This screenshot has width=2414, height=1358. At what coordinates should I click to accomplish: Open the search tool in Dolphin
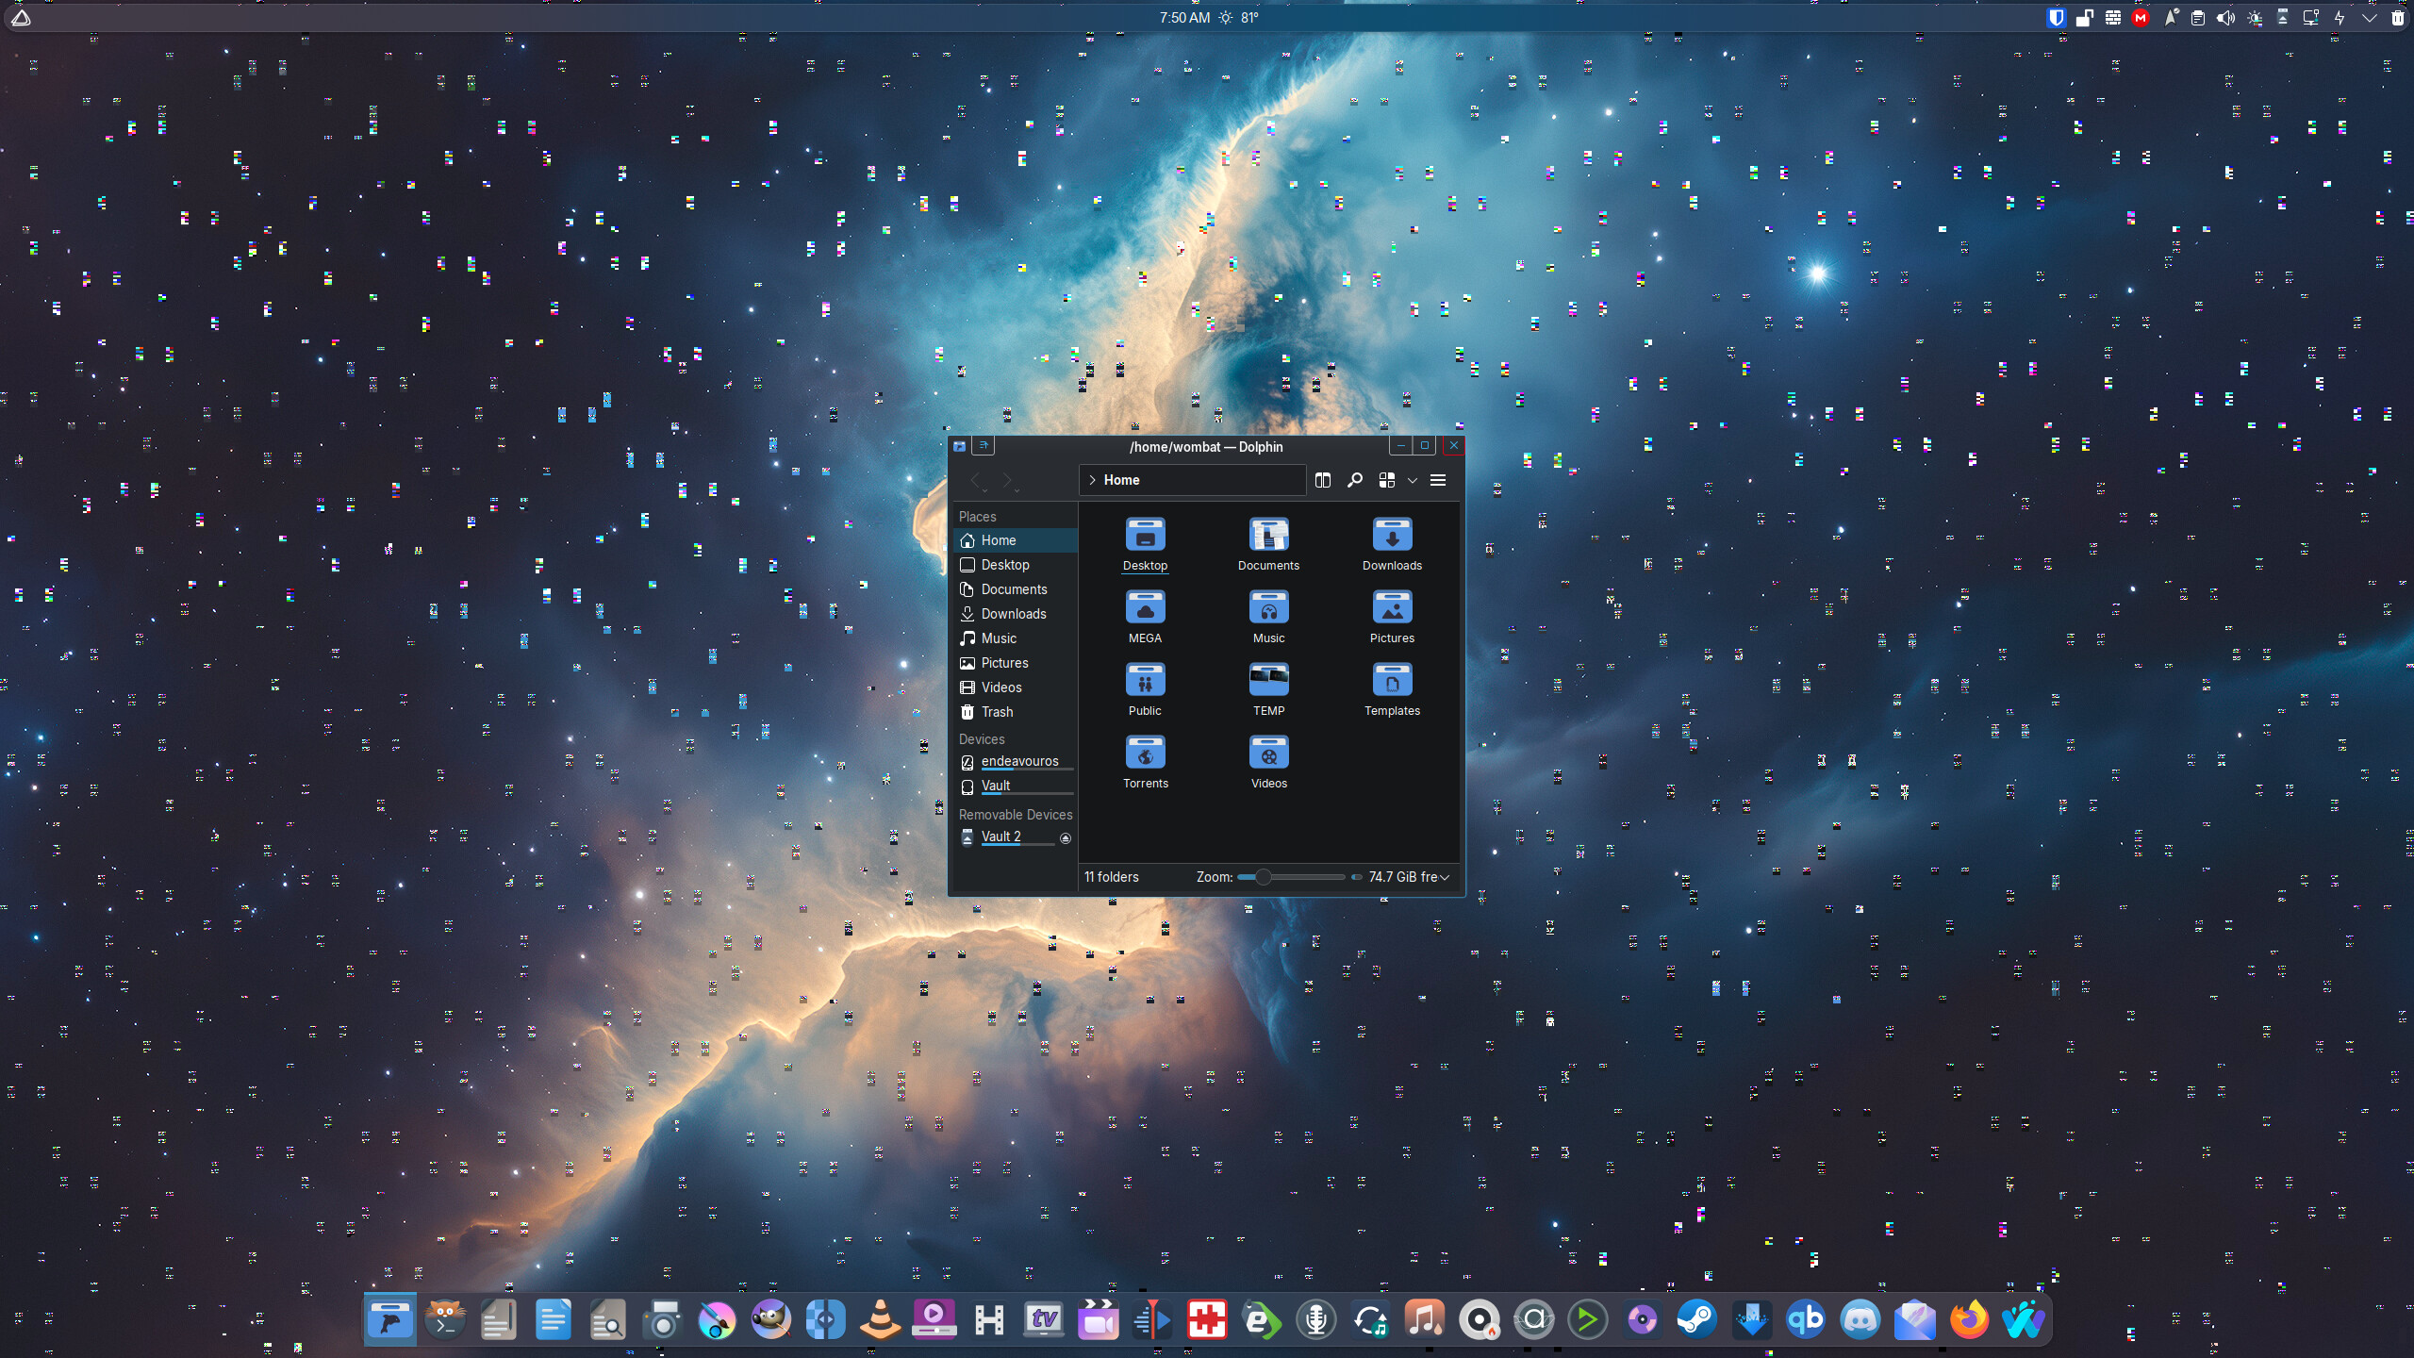(1354, 480)
